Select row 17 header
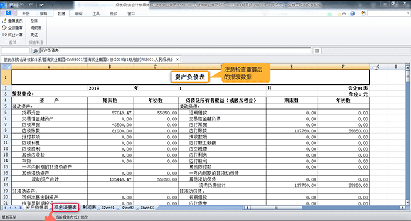Image resolution: width=411 pixels, height=221 pixels. pyautogui.click(x=6, y=179)
